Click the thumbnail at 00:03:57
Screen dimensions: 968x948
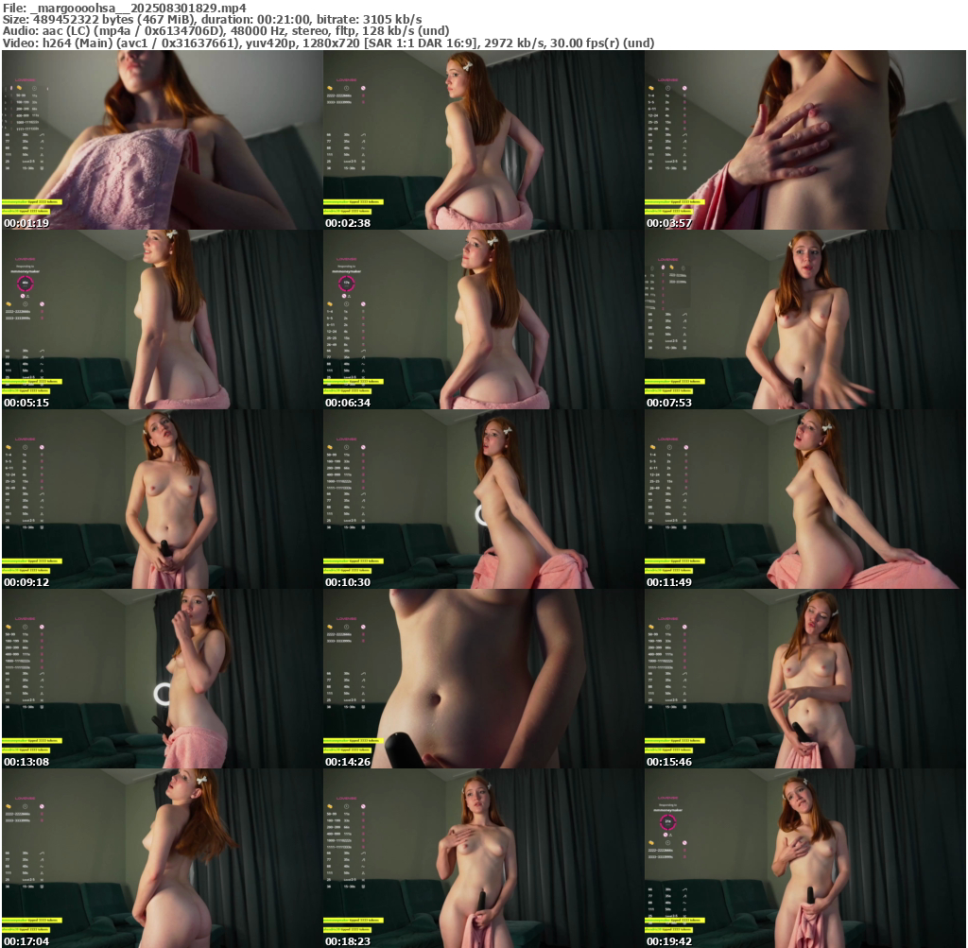point(804,140)
